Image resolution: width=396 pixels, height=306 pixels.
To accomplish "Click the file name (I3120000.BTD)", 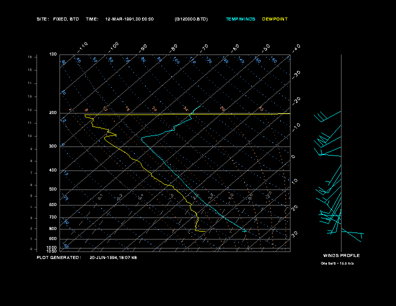I will point(191,19).
